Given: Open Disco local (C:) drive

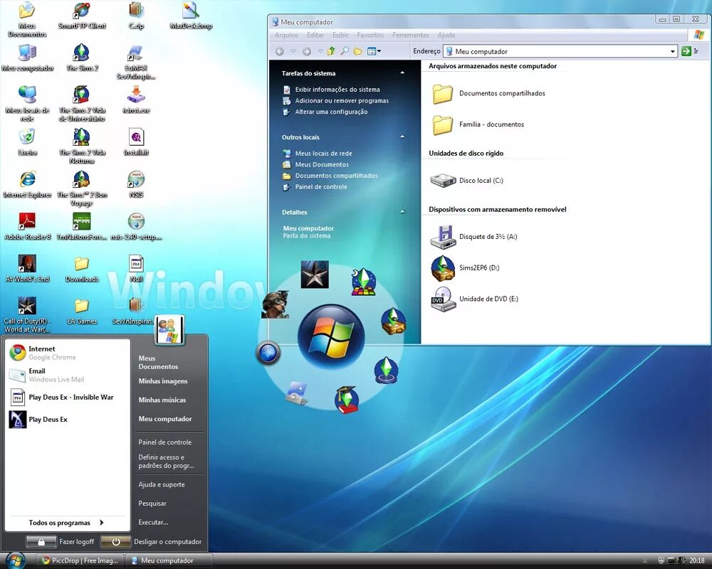Looking at the screenshot, I should tap(467, 181).
